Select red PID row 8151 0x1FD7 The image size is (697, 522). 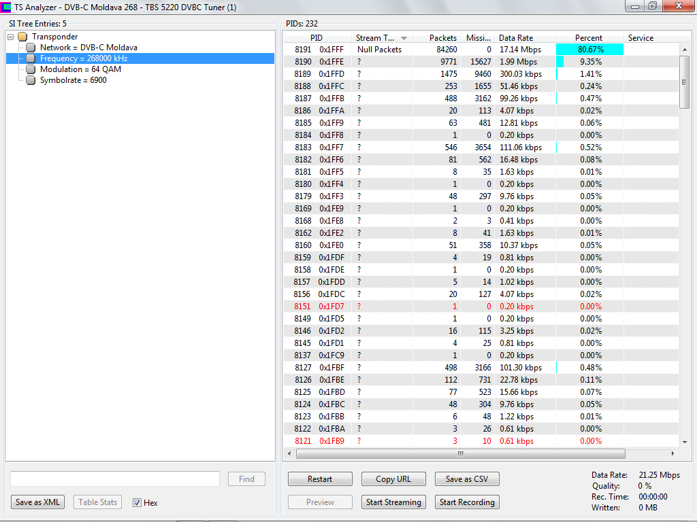pyautogui.click(x=481, y=307)
